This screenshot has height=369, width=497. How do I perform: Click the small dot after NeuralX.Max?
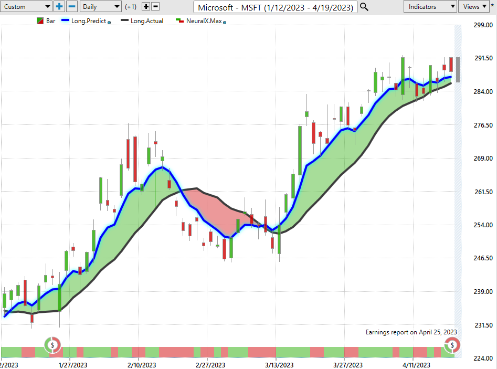(225, 23)
